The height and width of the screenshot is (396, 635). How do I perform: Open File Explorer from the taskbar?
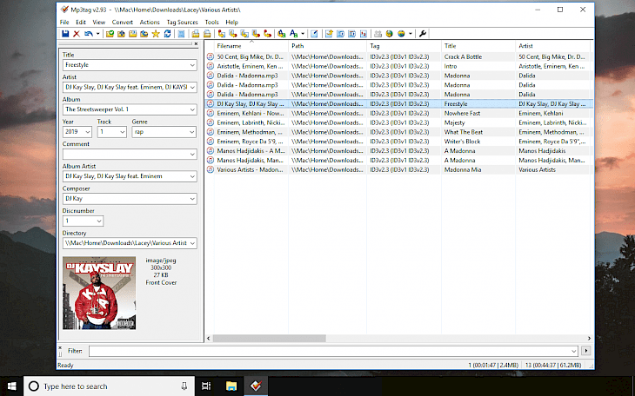[231, 386]
